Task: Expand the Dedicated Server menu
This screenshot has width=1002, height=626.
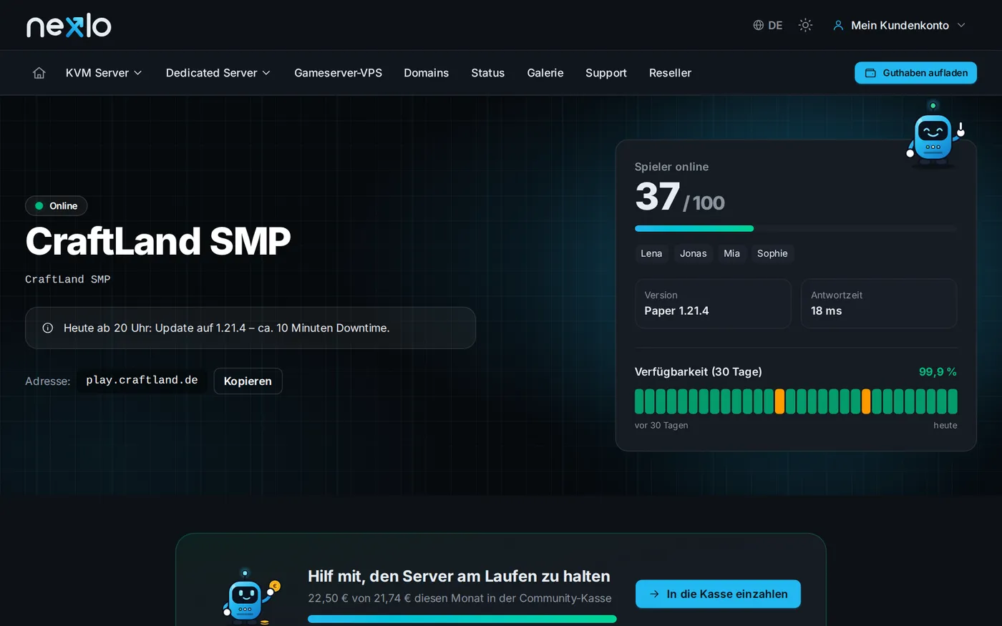Action: [218, 73]
